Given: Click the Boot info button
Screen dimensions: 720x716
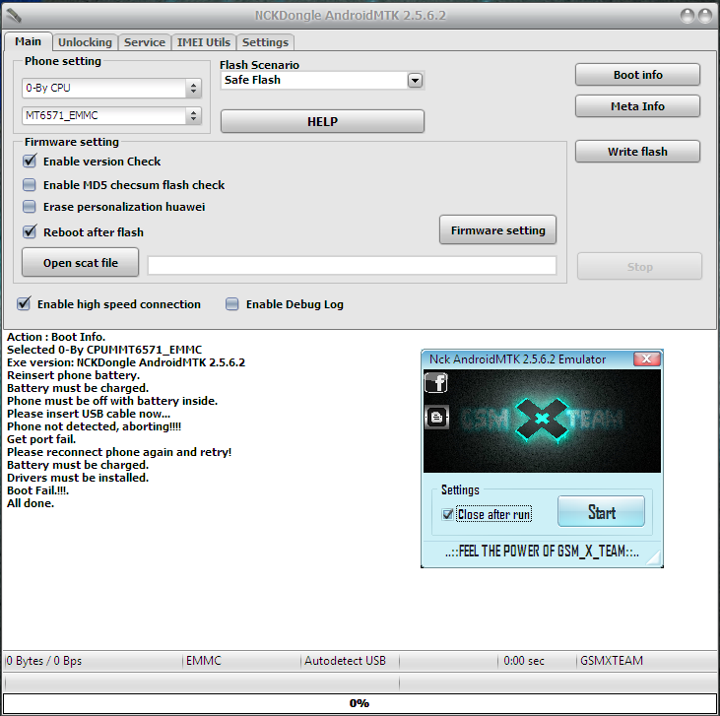Looking at the screenshot, I should 638,75.
